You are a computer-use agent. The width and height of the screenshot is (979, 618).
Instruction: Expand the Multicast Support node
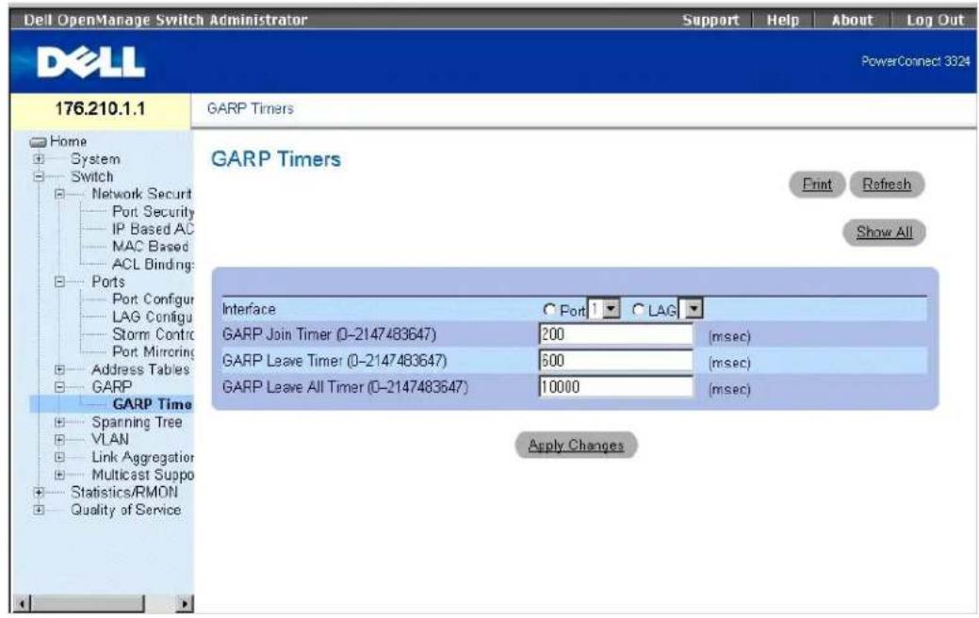pyautogui.click(x=59, y=475)
